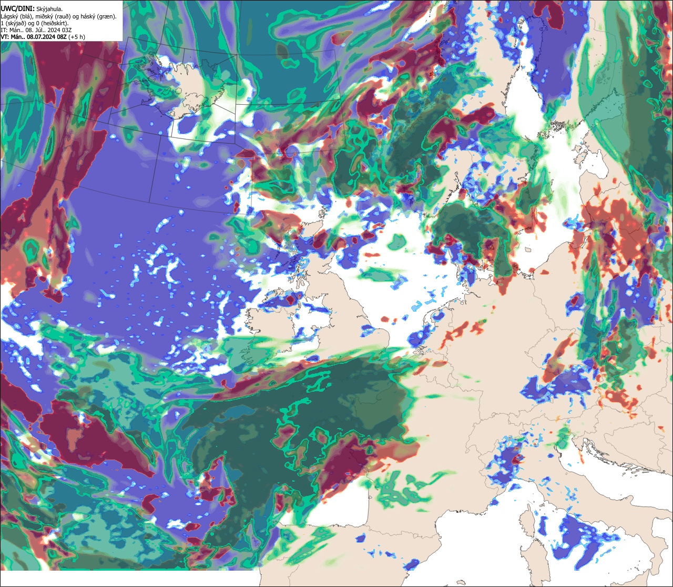Click the "IT: Mán.. 08. Júl.. 2024 03Z" line
This screenshot has width=673, height=587.
(36, 30)
